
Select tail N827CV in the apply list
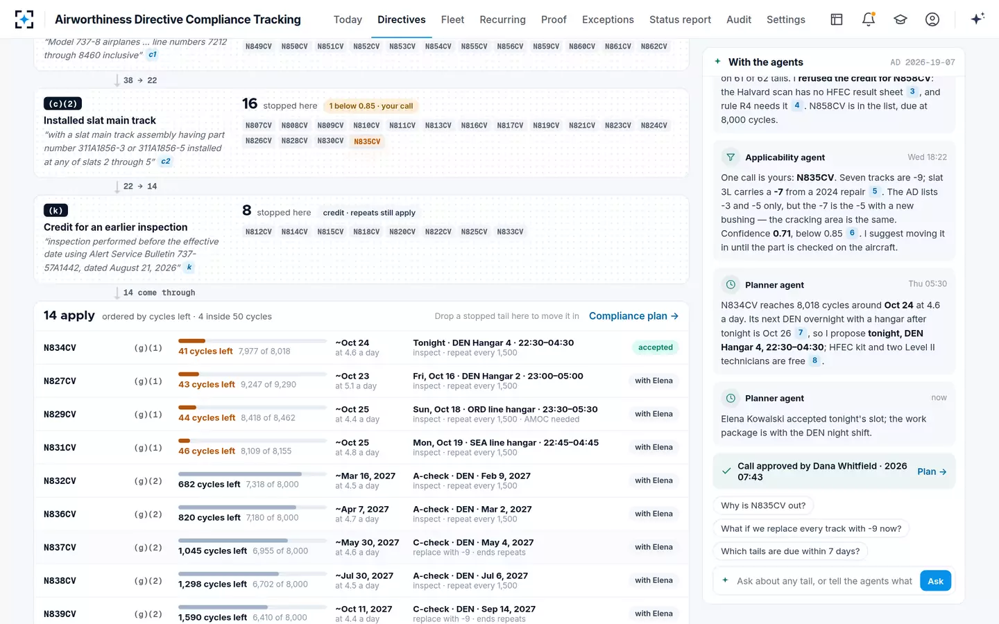60,381
